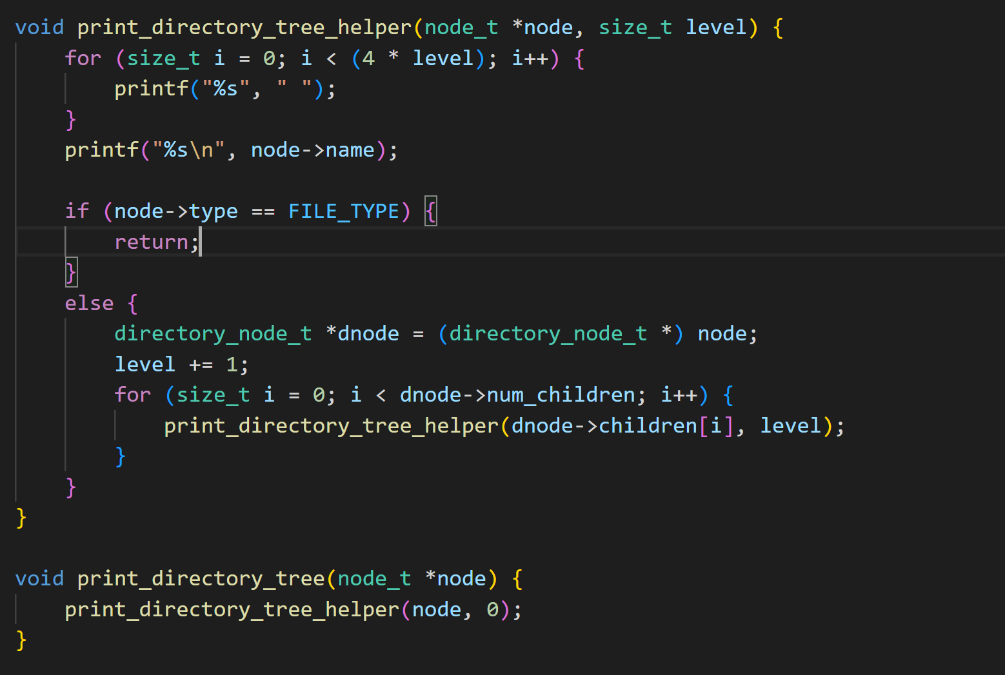Click the "else" keyword
Image resolution: width=1005 pixels, height=675 pixels.
coord(89,303)
